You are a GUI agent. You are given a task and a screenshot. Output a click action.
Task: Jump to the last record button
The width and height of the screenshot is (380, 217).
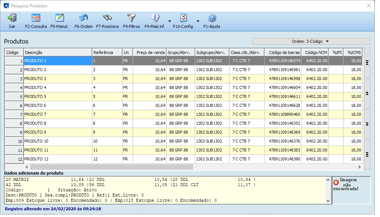[x=367, y=154]
